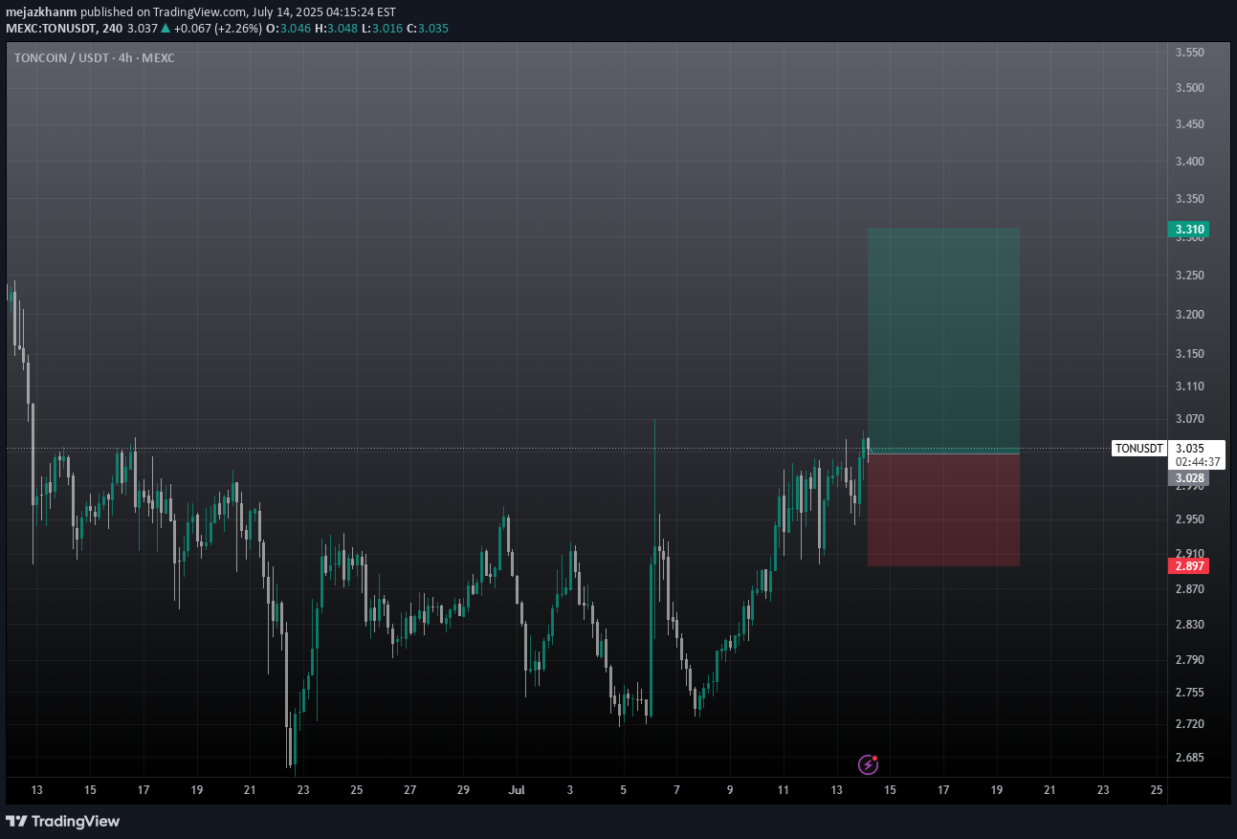This screenshot has width=1237, height=839.
Task: Click the 2.790 price axis label
Action: click(1189, 660)
